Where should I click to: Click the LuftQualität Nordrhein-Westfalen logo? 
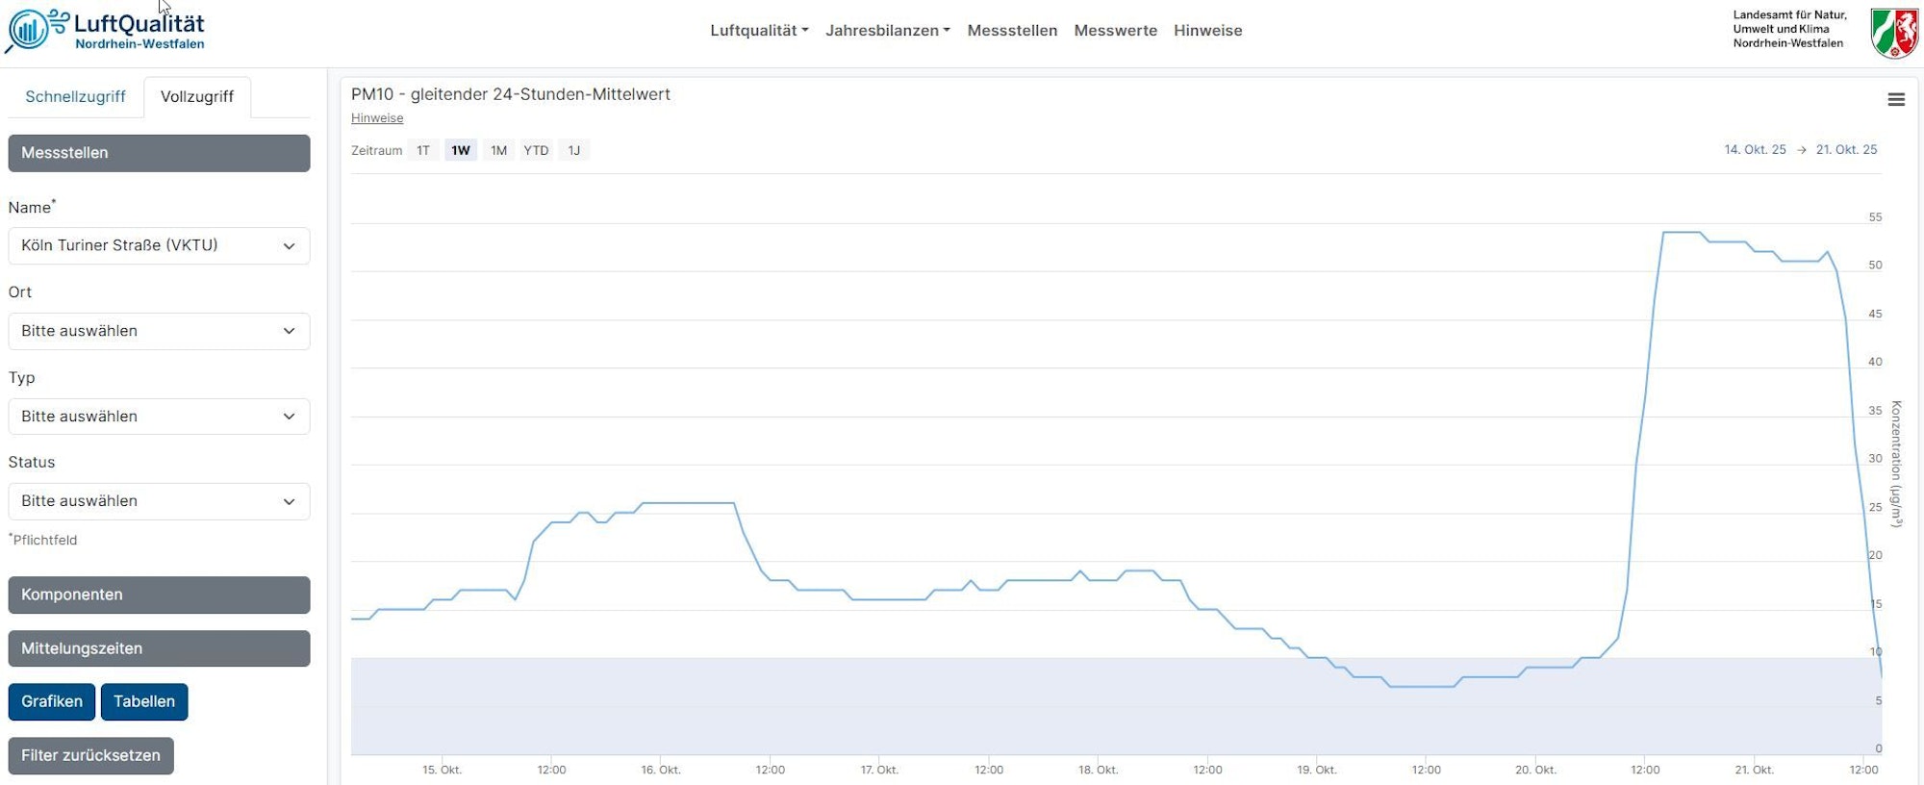pyautogui.click(x=106, y=31)
